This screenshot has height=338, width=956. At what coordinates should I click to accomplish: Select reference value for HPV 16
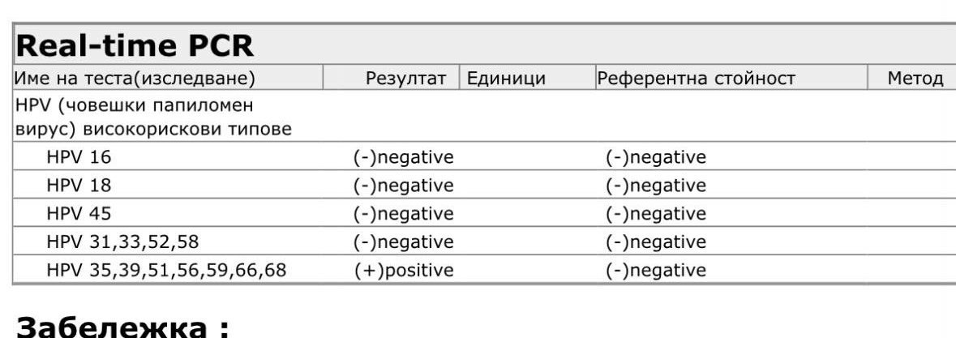656,157
